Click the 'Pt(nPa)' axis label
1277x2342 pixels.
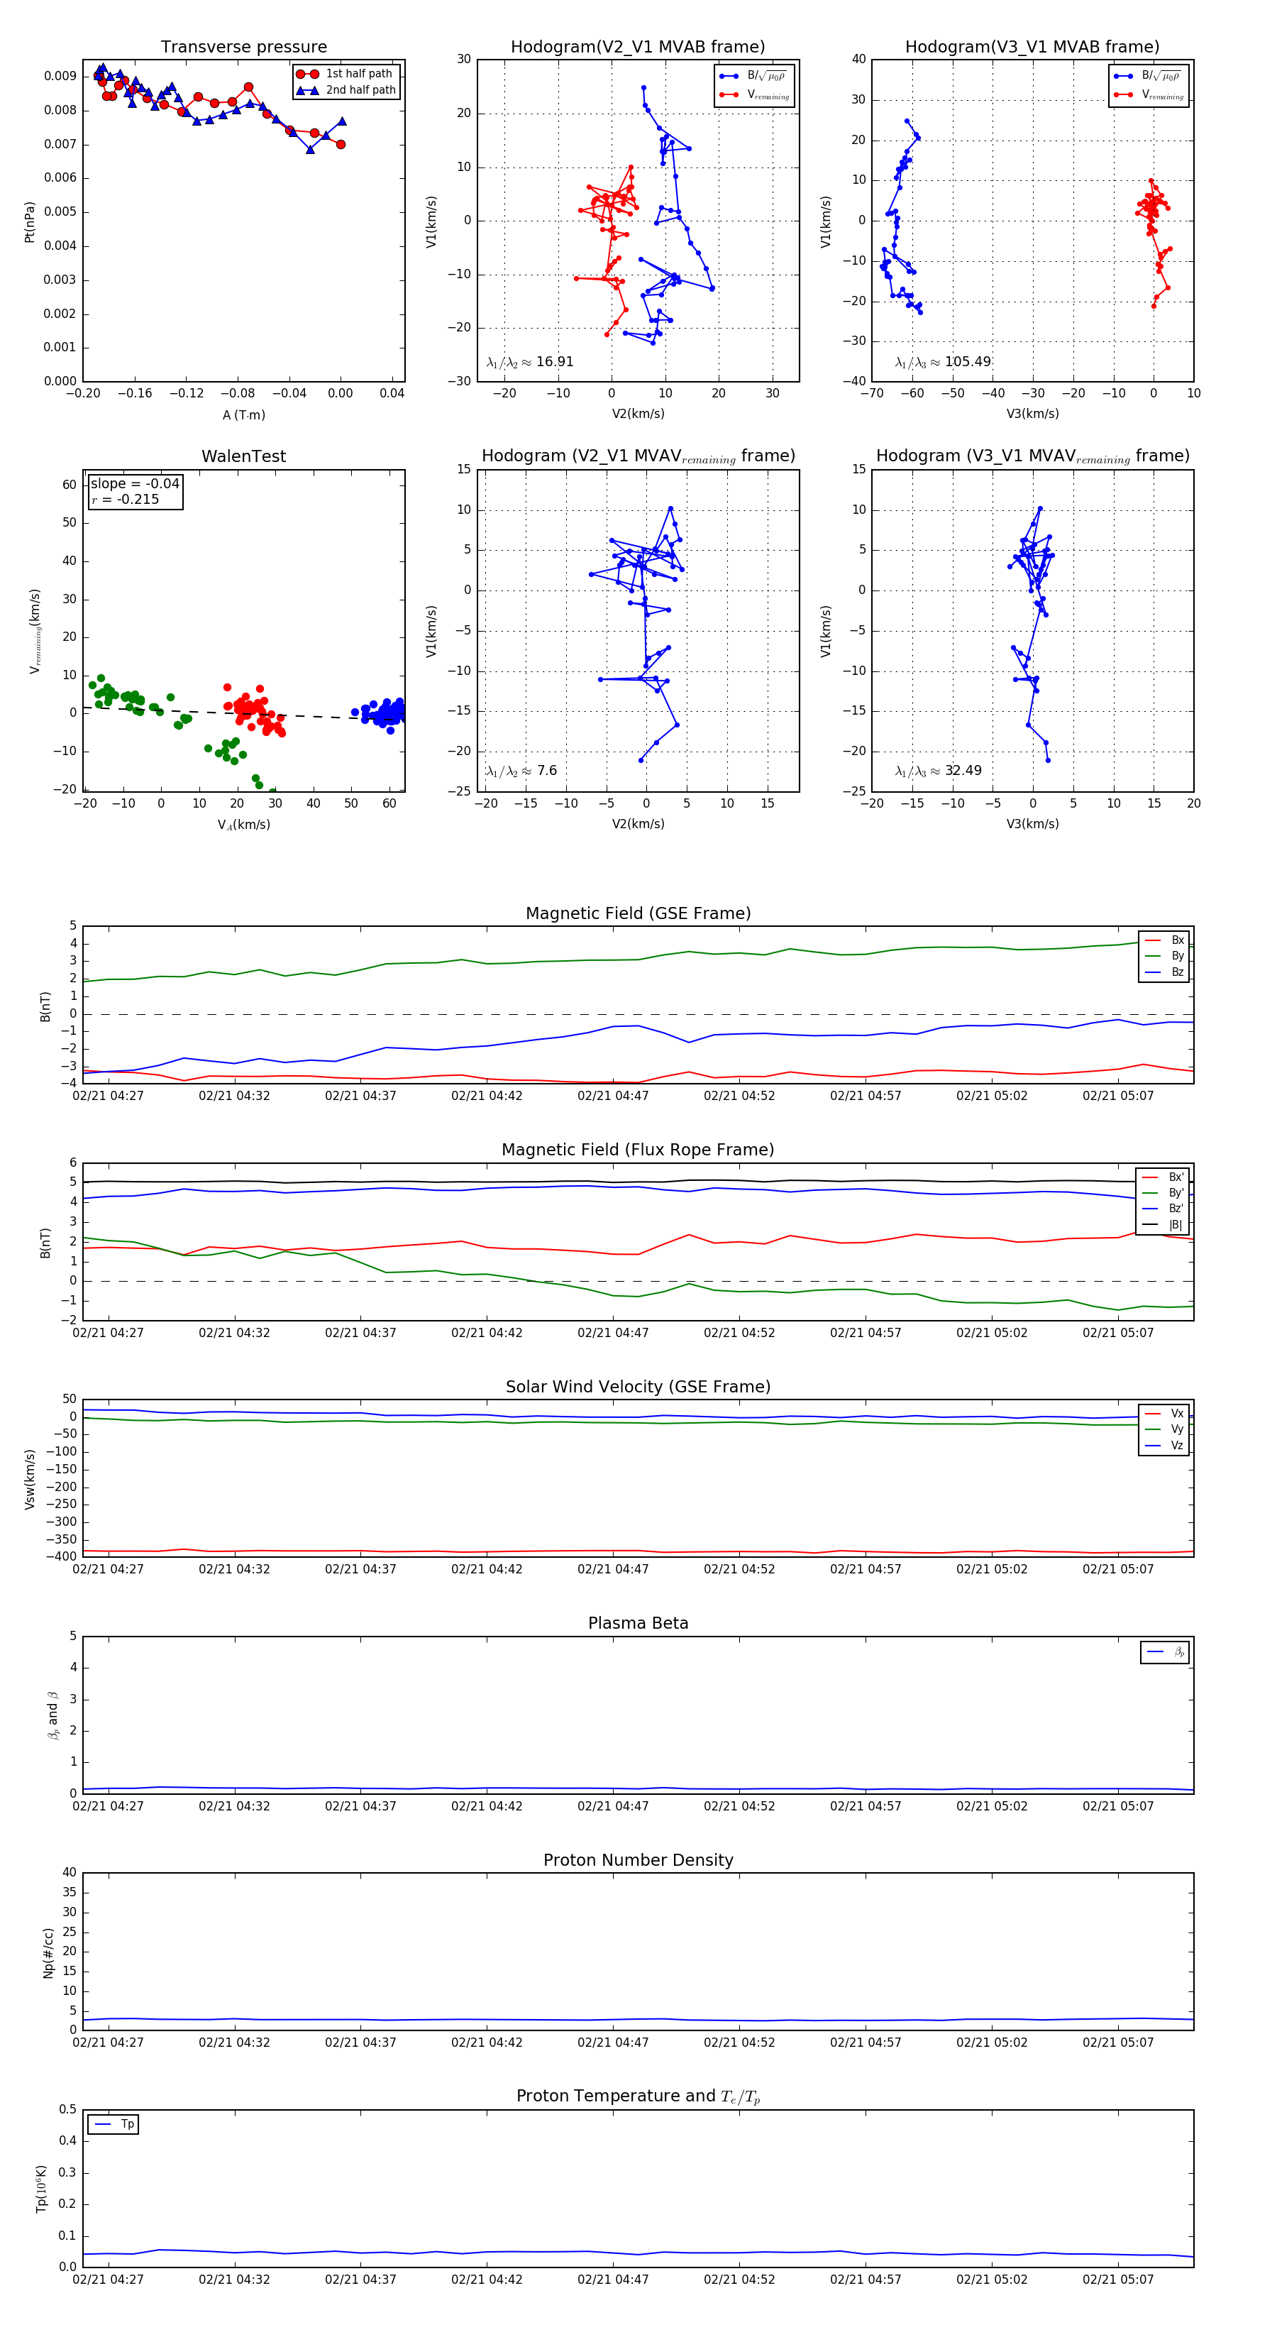tap(29, 222)
